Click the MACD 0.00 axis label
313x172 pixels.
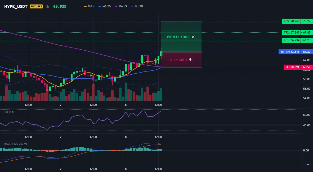(x=306, y=150)
